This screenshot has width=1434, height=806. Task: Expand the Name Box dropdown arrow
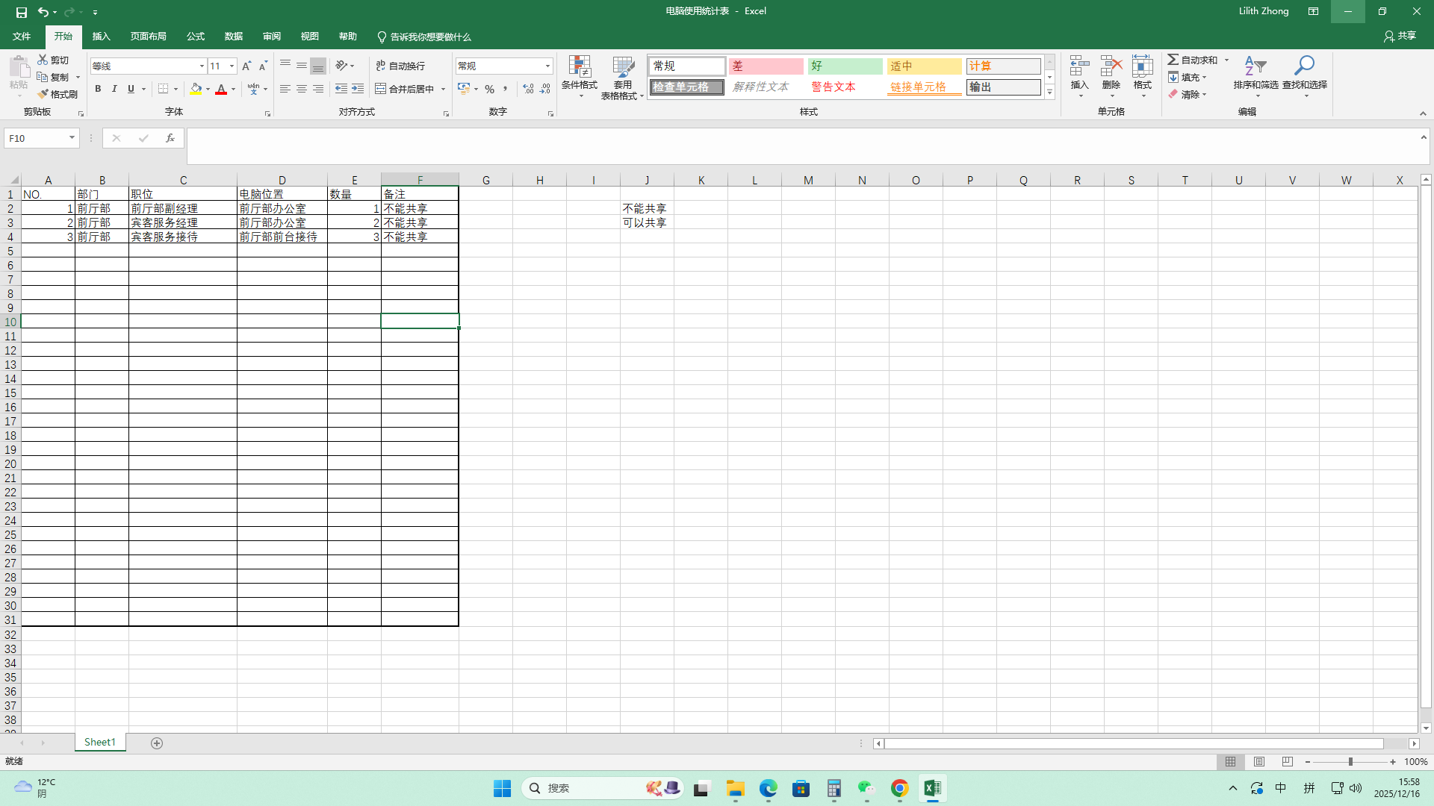coord(72,138)
